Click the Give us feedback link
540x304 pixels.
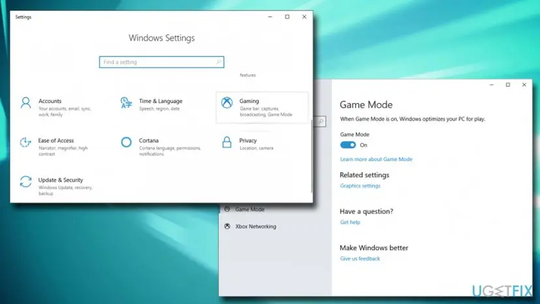pos(360,258)
